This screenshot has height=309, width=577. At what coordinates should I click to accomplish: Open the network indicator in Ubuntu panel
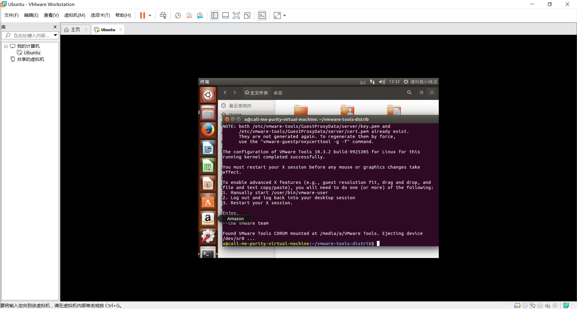click(x=372, y=82)
